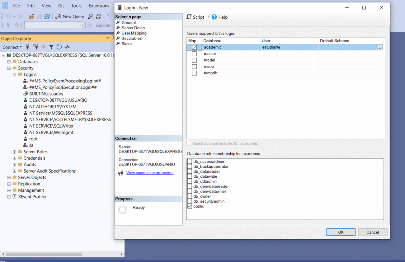405x262 pixels.
Task: Click the Script icon in Login dialog
Action: pos(189,17)
